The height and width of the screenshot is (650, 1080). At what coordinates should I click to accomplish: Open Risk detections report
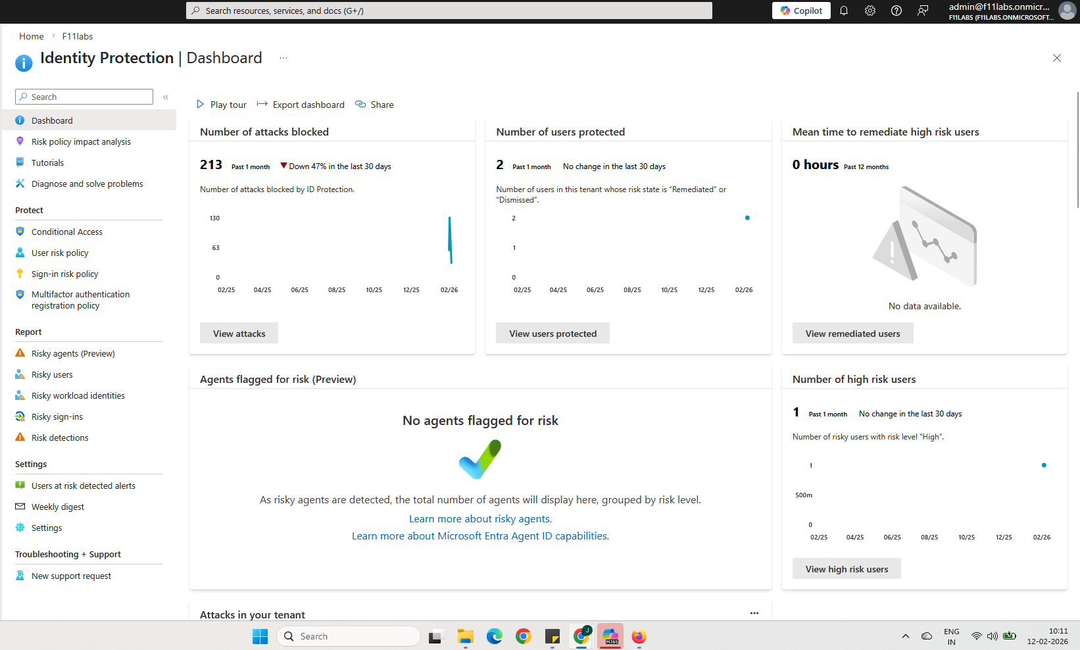pyautogui.click(x=59, y=438)
